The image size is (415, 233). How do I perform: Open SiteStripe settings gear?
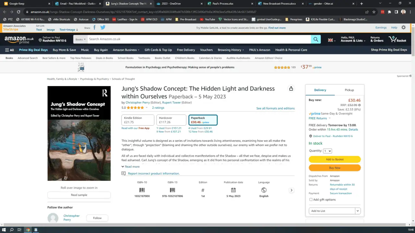pyautogui.click(x=403, y=28)
